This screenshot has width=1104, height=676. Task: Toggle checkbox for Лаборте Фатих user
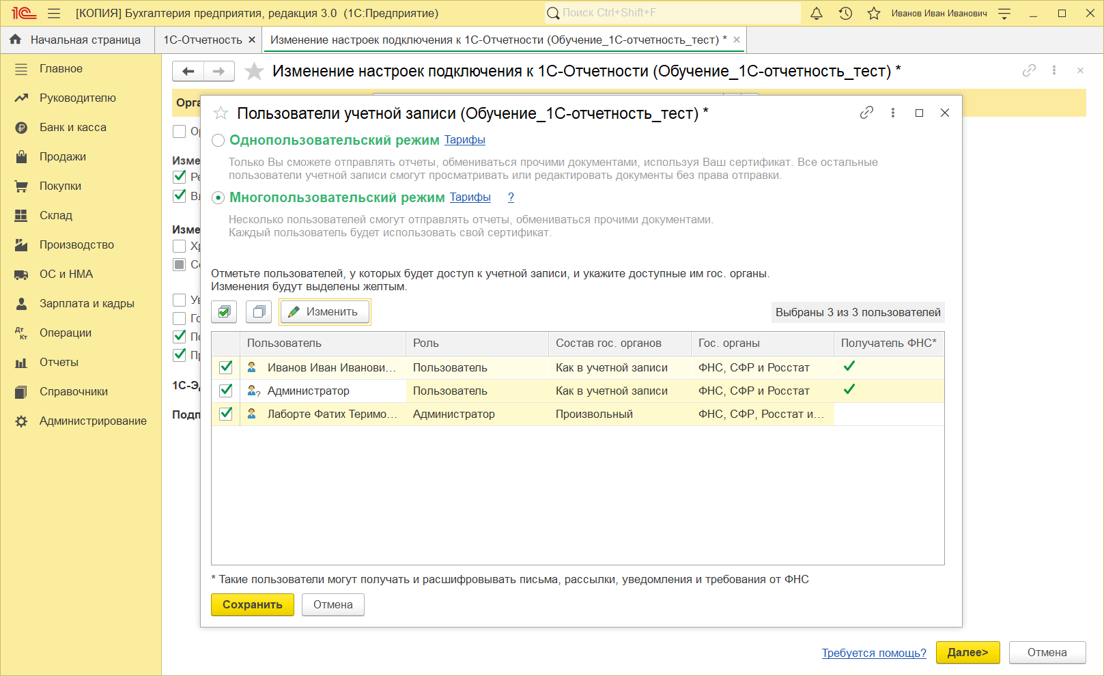click(x=226, y=414)
